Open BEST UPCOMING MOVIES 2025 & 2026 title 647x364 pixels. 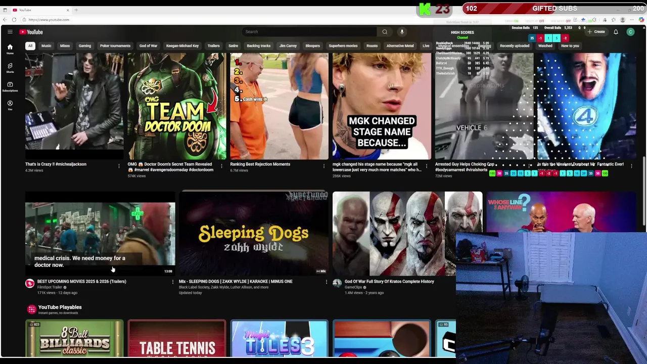coord(82,282)
